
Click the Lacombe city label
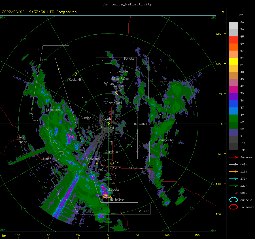(x=122, y=71)
